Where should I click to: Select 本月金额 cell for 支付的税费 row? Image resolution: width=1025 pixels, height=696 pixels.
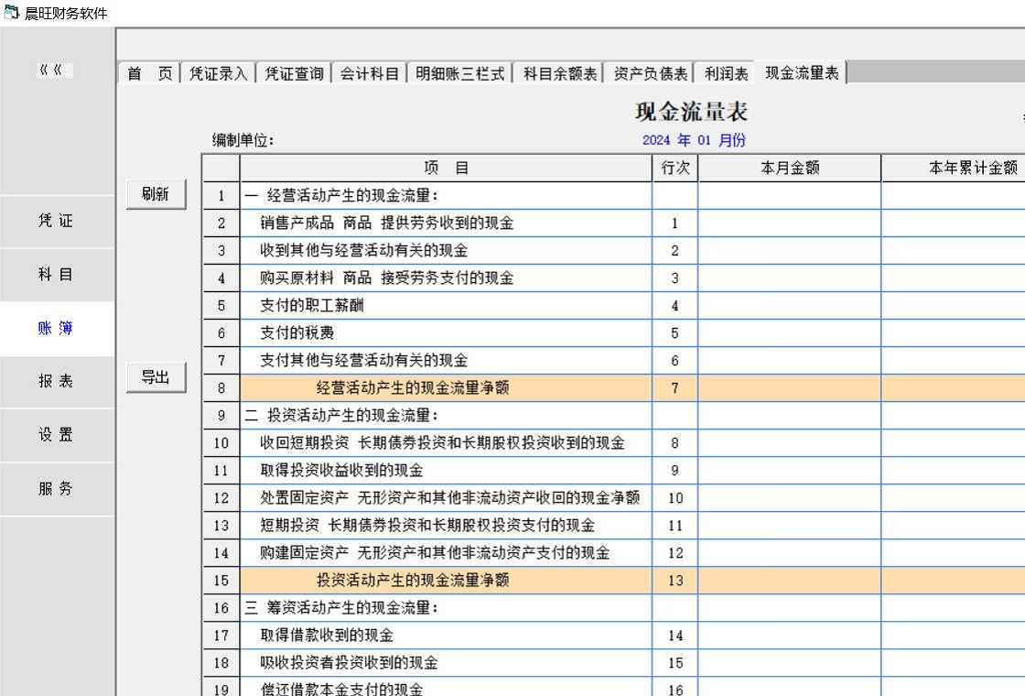coord(789,333)
